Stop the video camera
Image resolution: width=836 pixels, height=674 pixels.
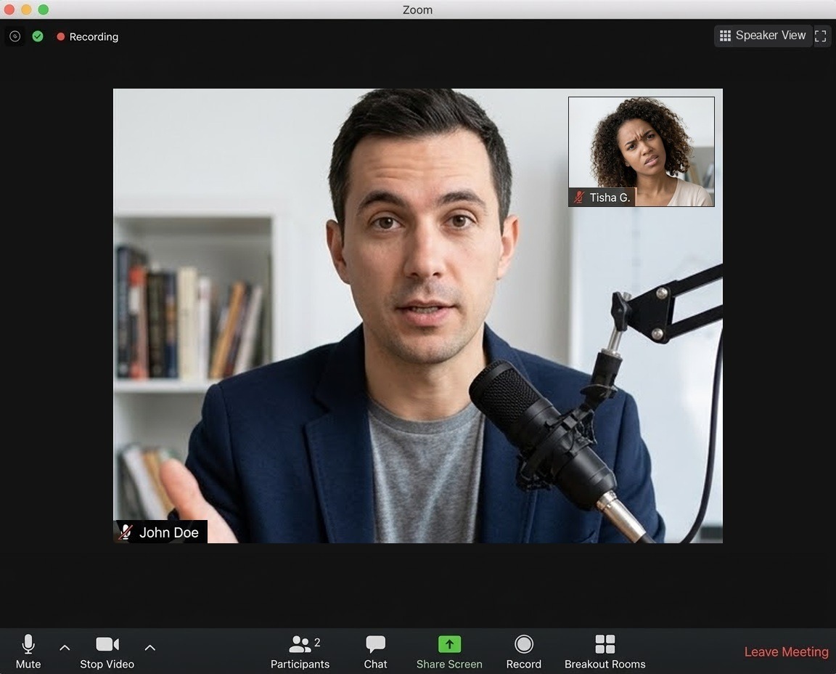[107, 651]
